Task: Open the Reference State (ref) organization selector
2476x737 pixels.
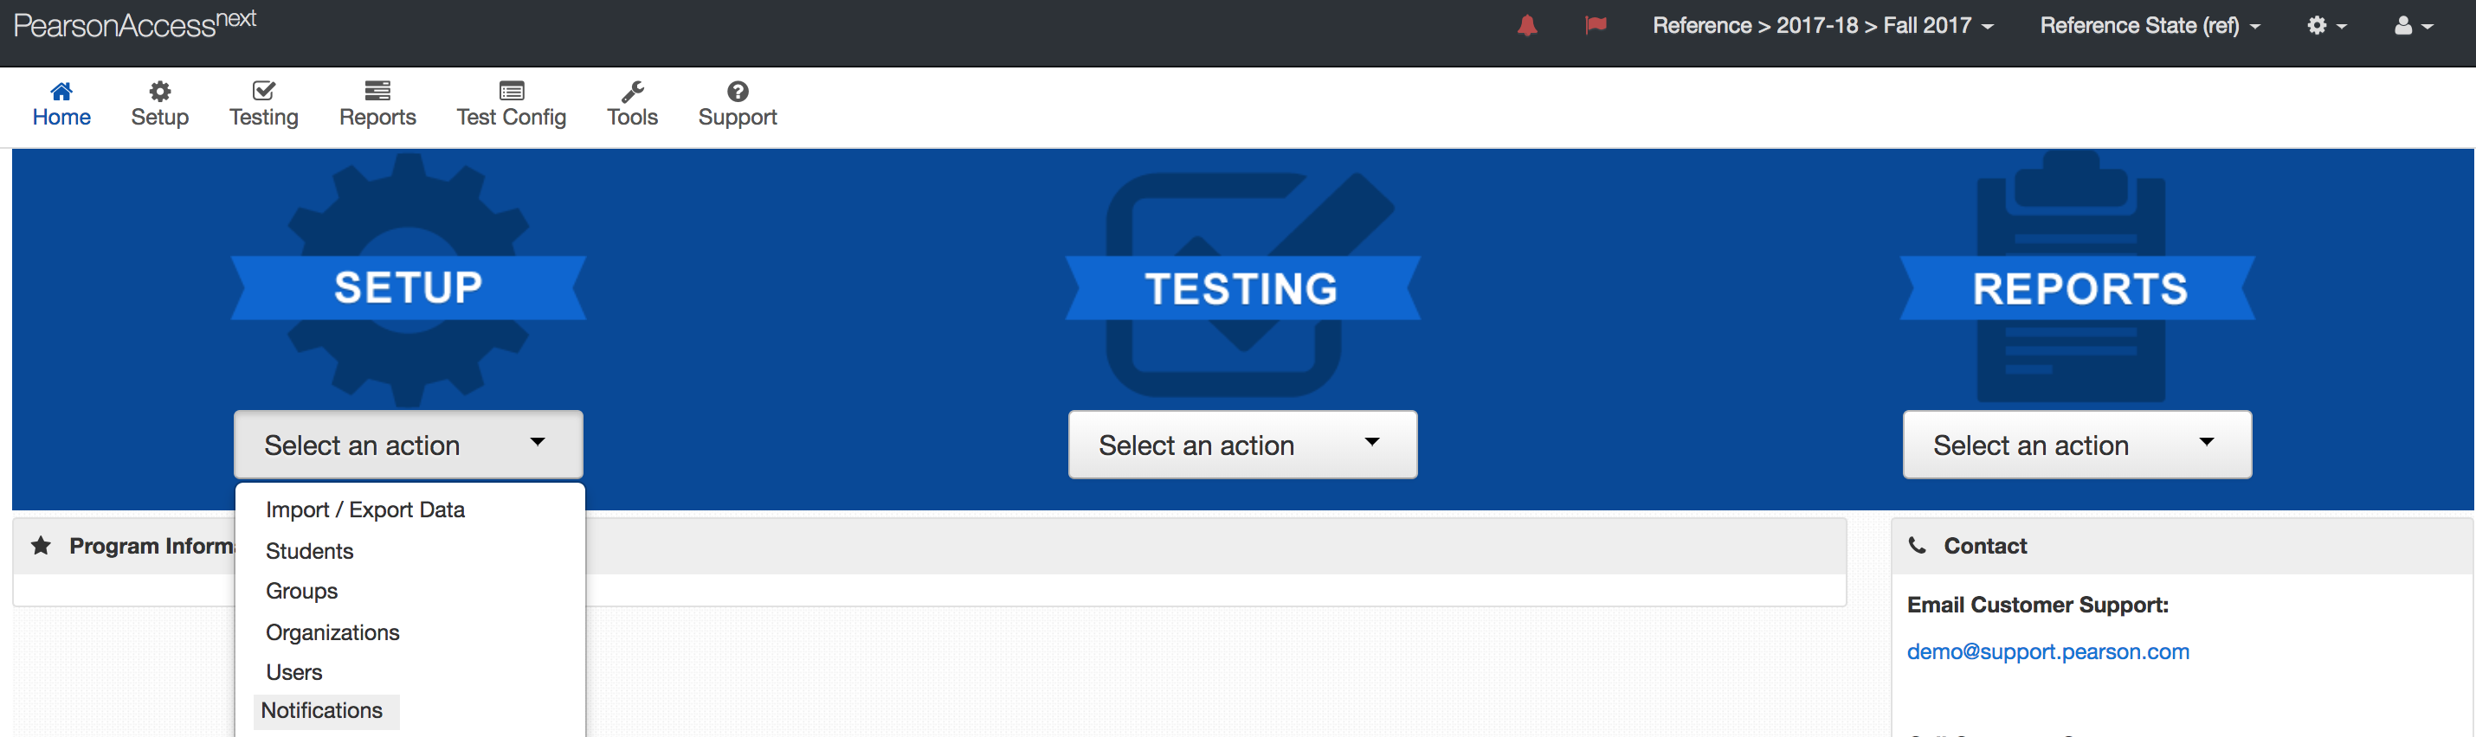Action: (x=2150, y=26)
